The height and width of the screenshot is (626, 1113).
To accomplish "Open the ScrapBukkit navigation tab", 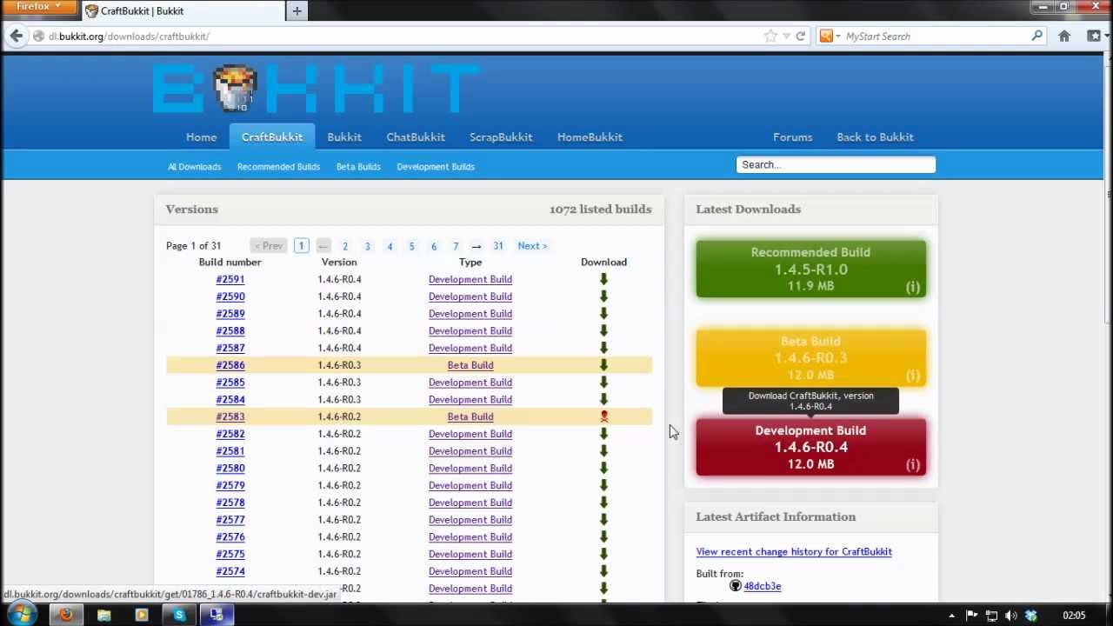I will pos(501,137).
